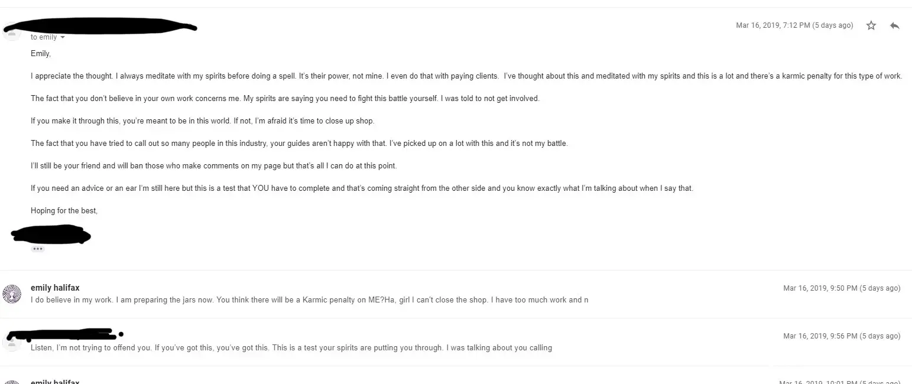Click "emily halifax" sender name on the 9:50 PM message
912x384 pixels.
(x=55, y=288)
